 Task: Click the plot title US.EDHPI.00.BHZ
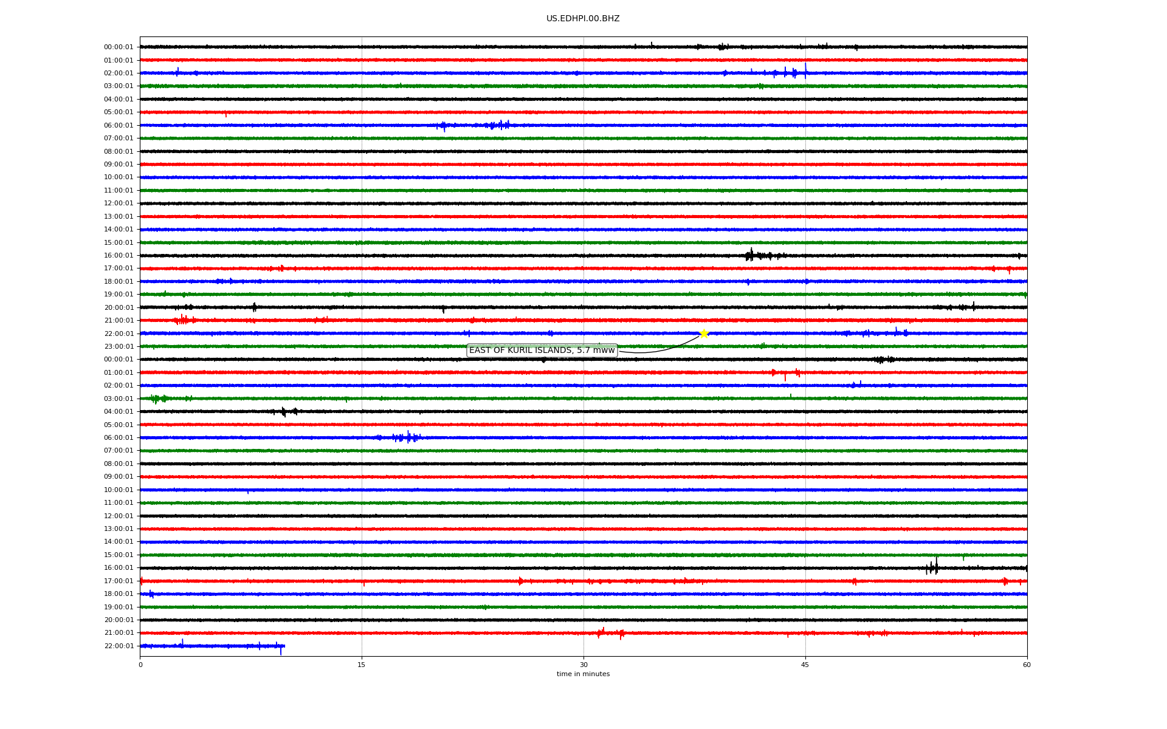coord(582,19)
